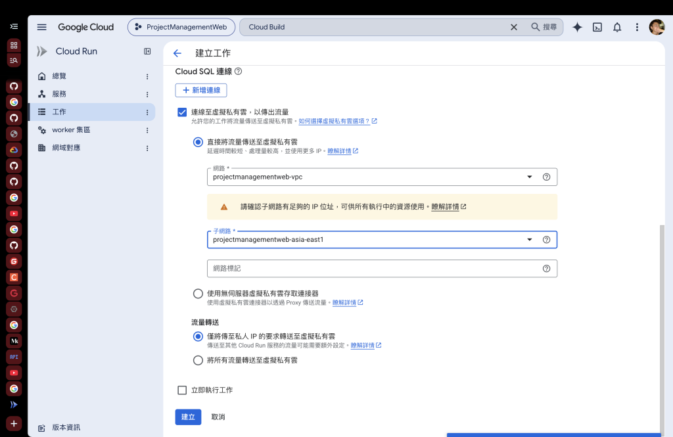Select 將所有流量轉送至虛擬私有雲 radio
This screenshot has width=673, height=437.
[198, 360]
